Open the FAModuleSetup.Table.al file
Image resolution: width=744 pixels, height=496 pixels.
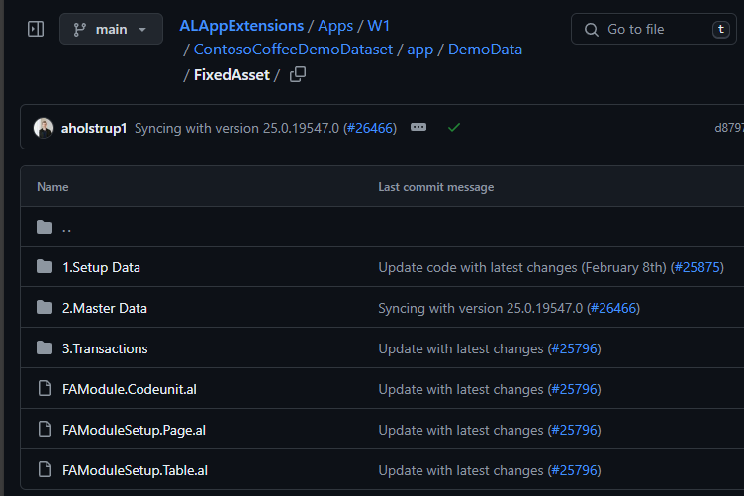(135, 471)
